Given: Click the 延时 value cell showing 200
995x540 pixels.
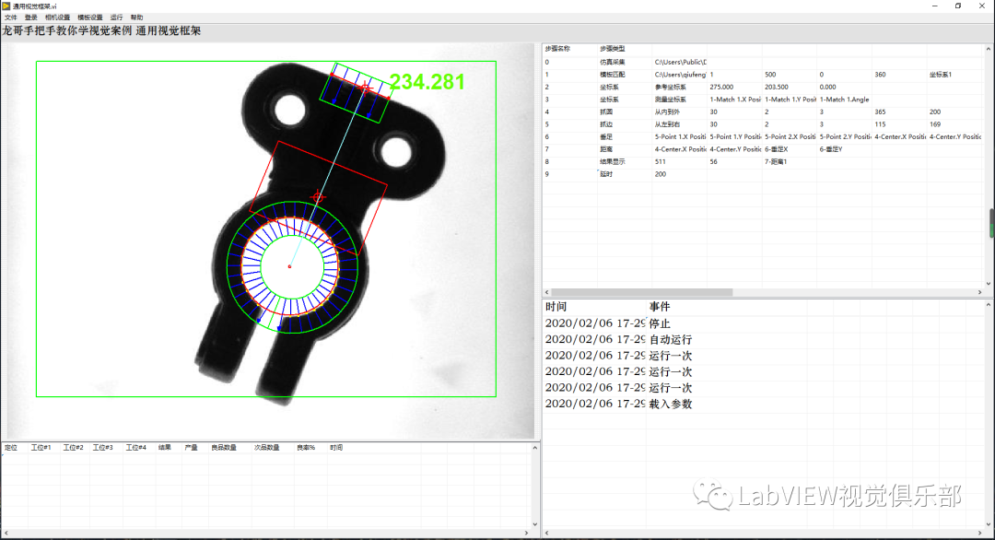Looking at the screenshot, I should (661, 174).
